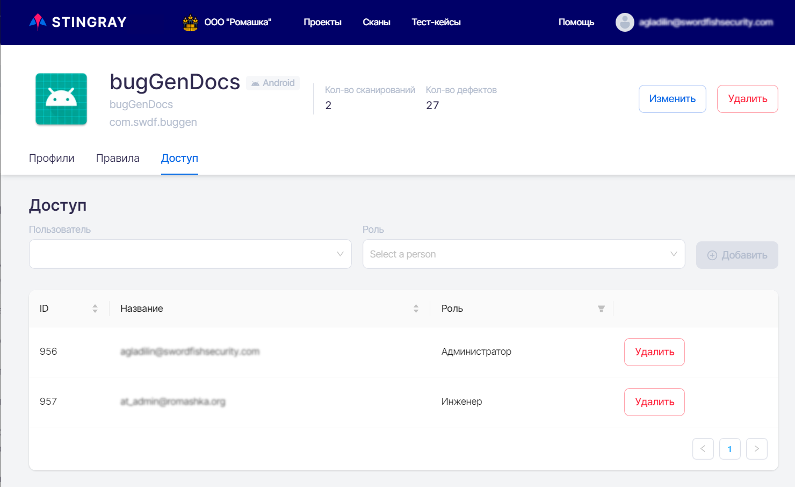Remove Инженер user 957 via Удалить
795x487 pixels.
pos(654,402)
